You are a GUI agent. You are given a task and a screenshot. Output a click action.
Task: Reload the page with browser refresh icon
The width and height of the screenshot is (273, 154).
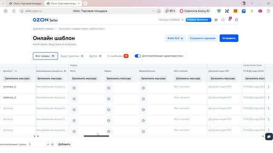coord(14,11)
